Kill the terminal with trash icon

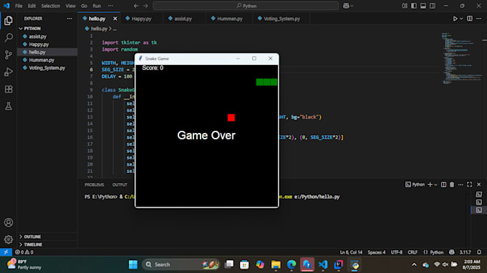(x=452, y=184)
